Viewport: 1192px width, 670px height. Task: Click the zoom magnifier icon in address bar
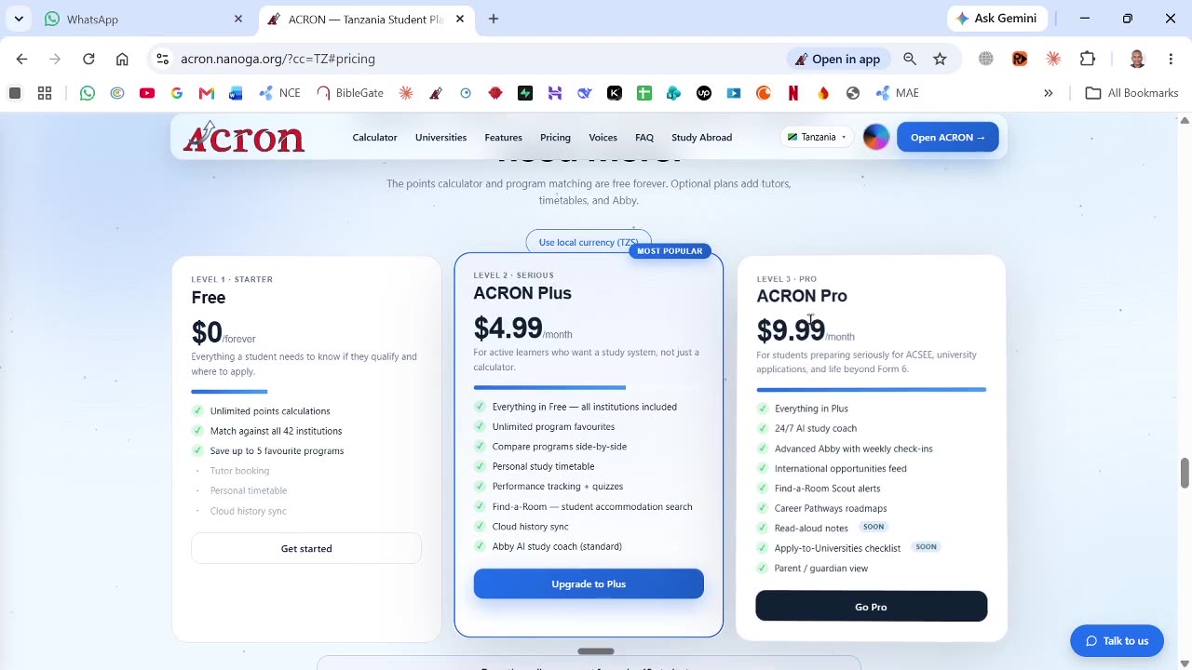coord(910,59)
